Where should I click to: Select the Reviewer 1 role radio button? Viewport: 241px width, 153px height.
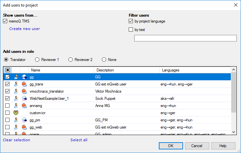37,60
